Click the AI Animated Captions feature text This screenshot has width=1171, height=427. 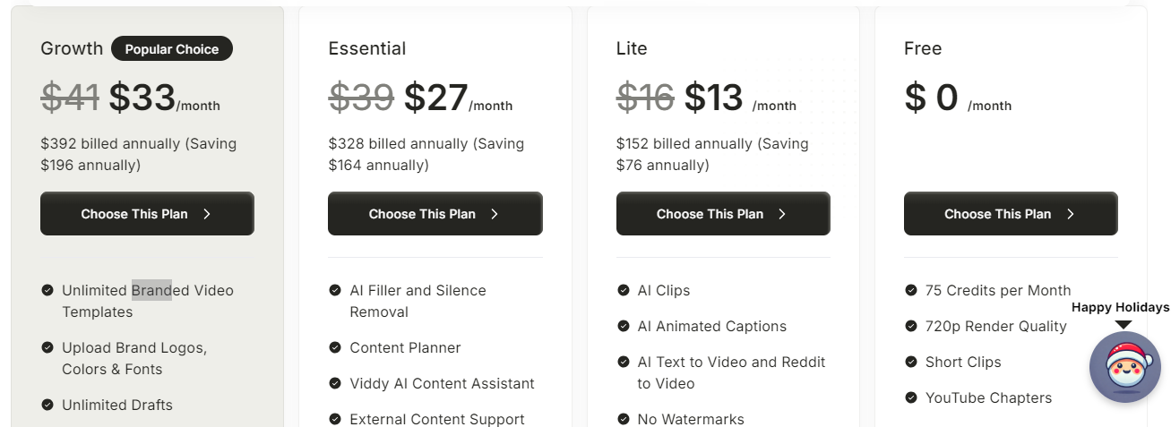[x=712, y=327]
